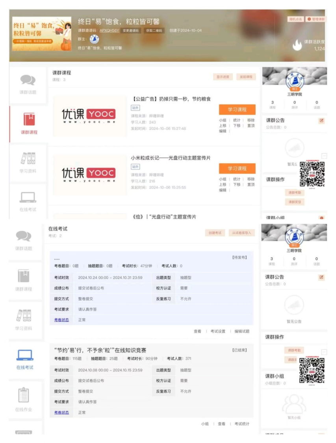The height and width of the screenshot is (443, 336).
Task: Open the title 小米粒成长记——光盘行动主题宣传片
Action: [x=171, y=158]
